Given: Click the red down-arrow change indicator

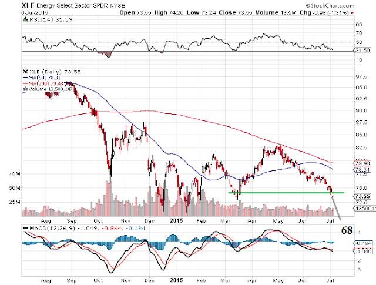Looking at the screenshot, I should tap(352, 13).
